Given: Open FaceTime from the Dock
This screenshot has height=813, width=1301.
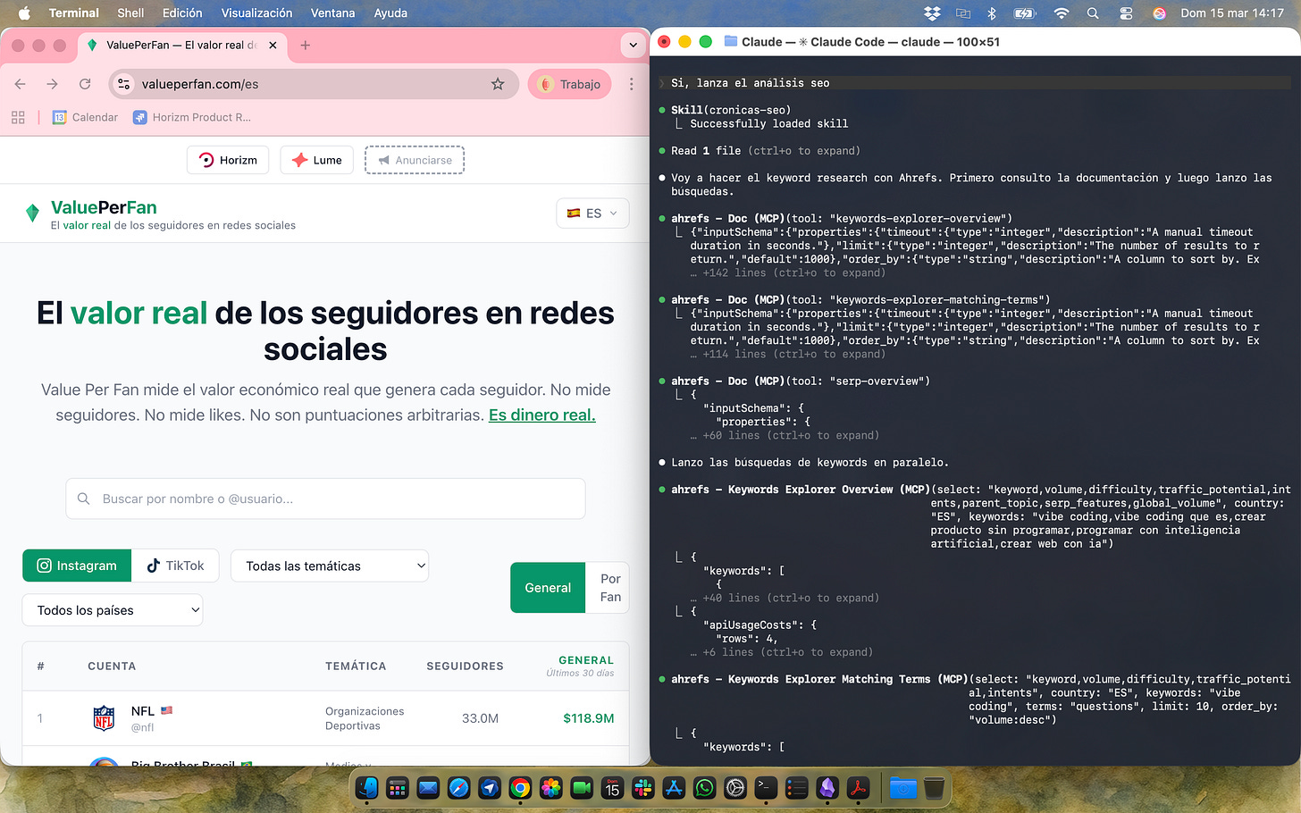Looking at the screenshot, I should 582,787.
